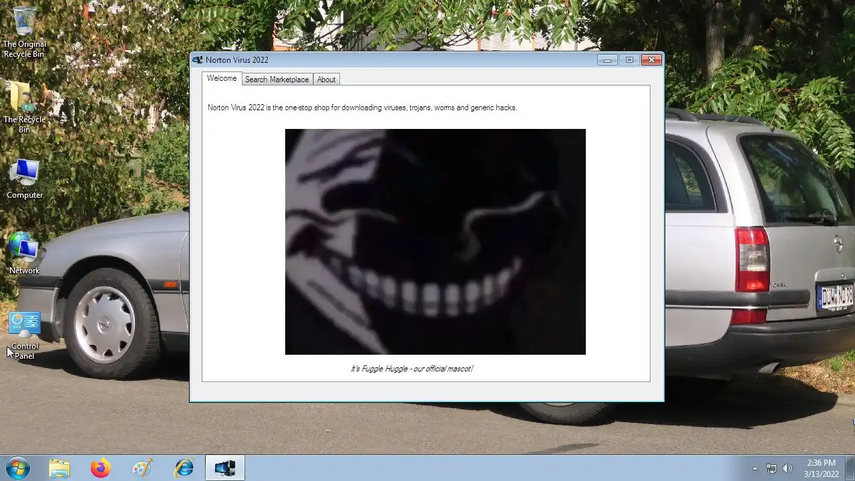Activate Norton Virus 2022 taskbar button

(x=225, y=468)
